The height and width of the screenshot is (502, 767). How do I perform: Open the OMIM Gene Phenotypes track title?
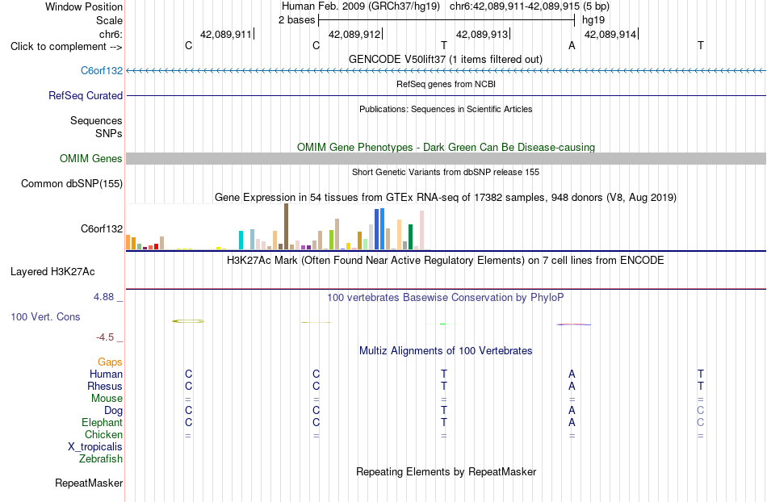[x=446, y=147]
